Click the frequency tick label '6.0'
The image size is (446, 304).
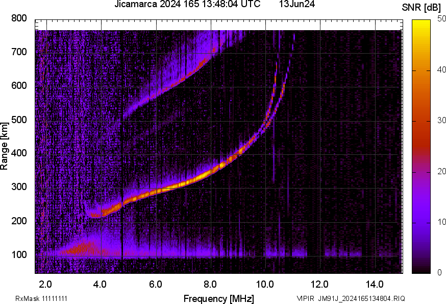(155, 284)
